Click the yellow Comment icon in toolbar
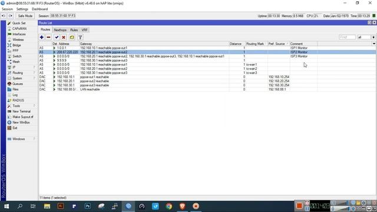Screen dimensions: 377x212 [72, 37]
